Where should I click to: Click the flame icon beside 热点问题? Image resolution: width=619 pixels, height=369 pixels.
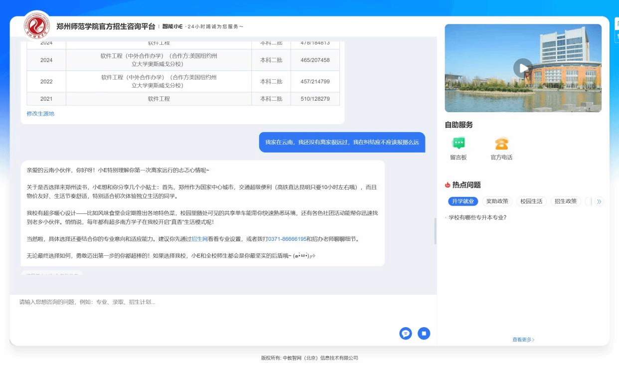pyautogui.click(x=448, y=185)
